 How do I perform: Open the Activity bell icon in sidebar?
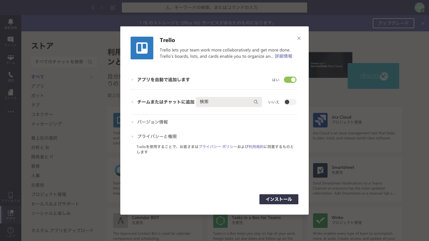(x=10, y=22)
